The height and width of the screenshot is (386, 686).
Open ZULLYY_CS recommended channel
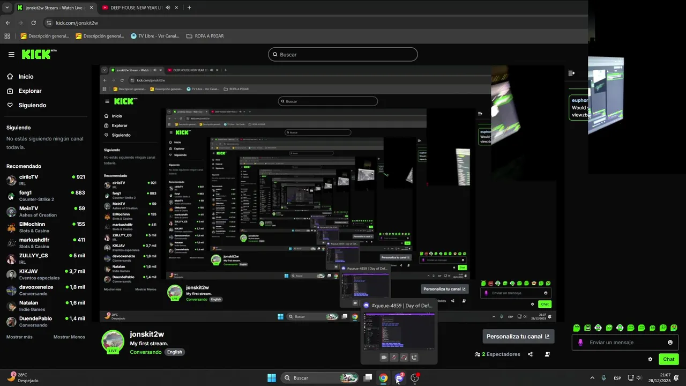pyautogui.click(x=46, y=258)
